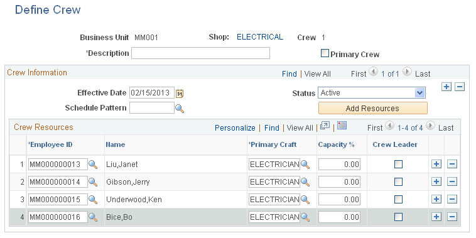Sort by Capacity % column header
476x238 pixels.
[336, 145]
